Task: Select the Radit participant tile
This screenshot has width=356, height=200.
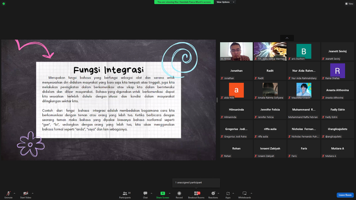Action: tap(270, 71)
